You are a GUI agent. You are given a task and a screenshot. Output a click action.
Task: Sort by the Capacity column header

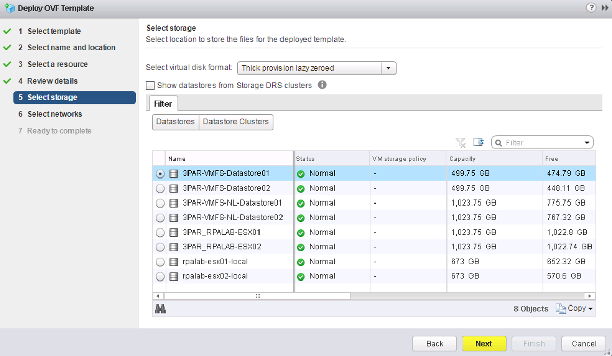tap(495, 159)
